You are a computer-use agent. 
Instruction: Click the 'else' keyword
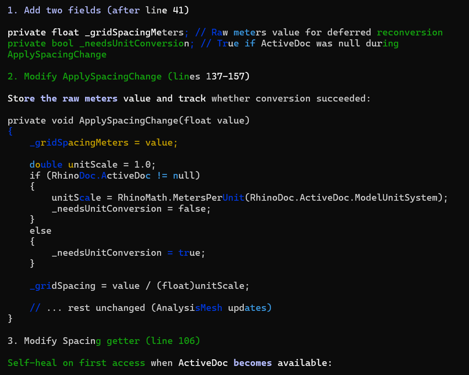pyautogui.click(x=41, y=231)
